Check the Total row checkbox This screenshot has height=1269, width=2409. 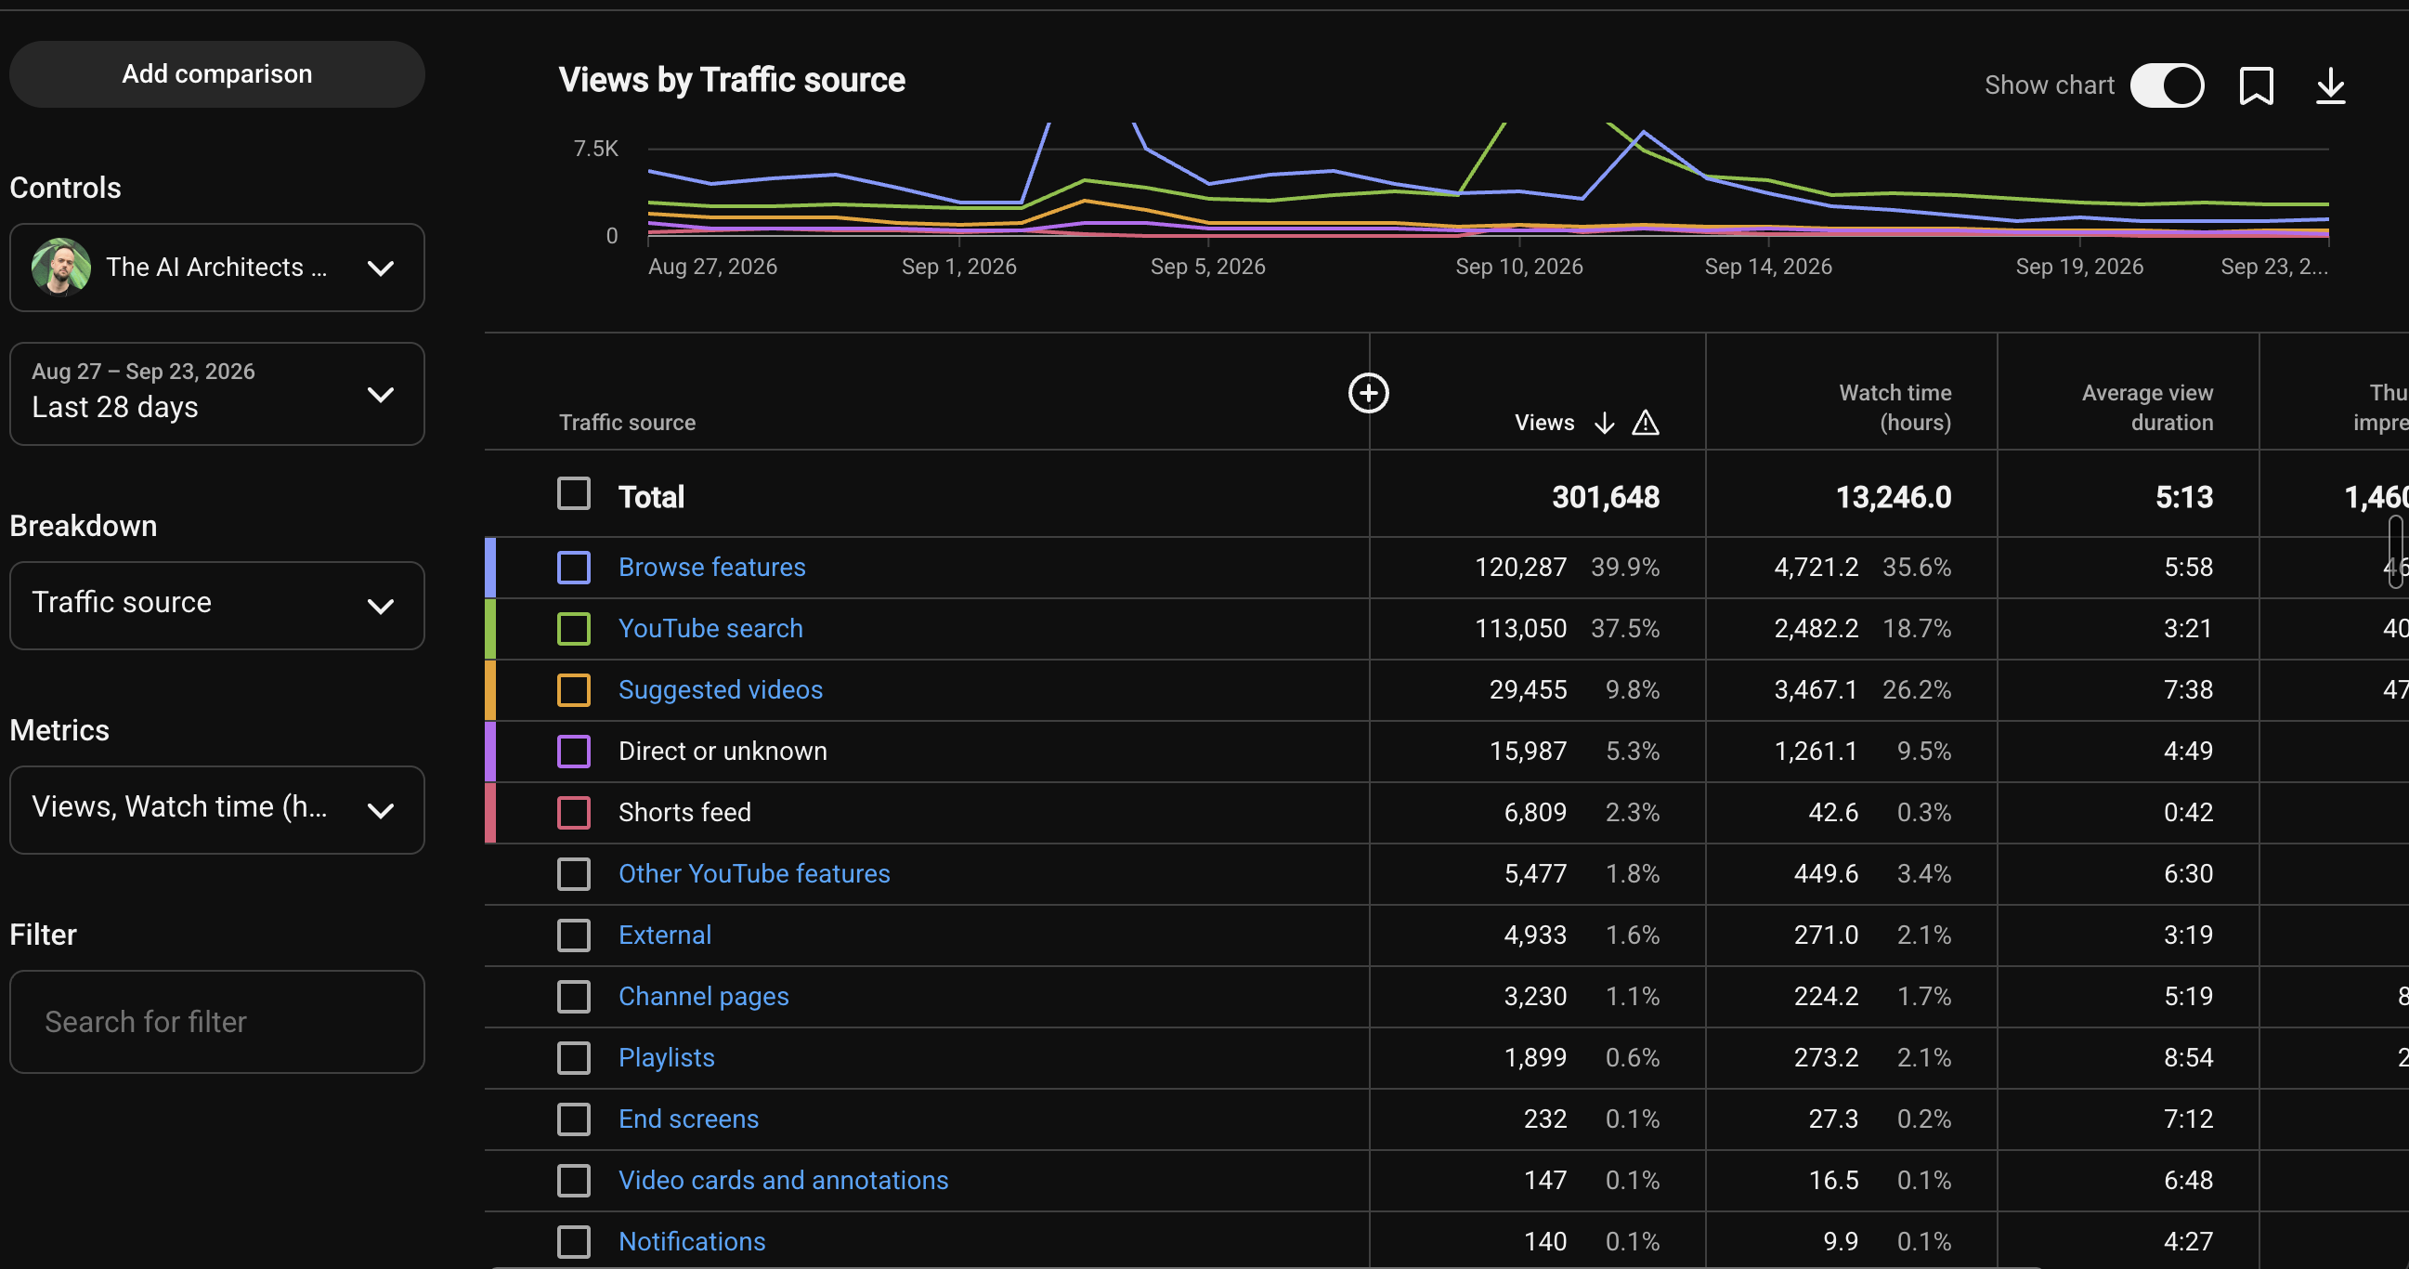pos(573,494)
